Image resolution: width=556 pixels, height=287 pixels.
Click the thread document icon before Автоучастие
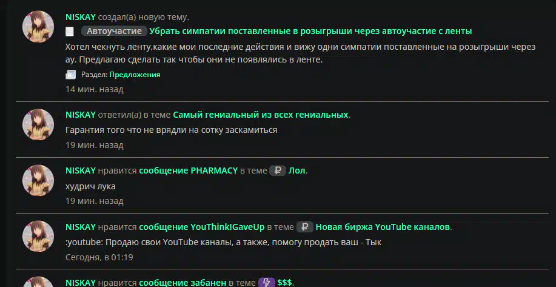[x=70, y=32]
